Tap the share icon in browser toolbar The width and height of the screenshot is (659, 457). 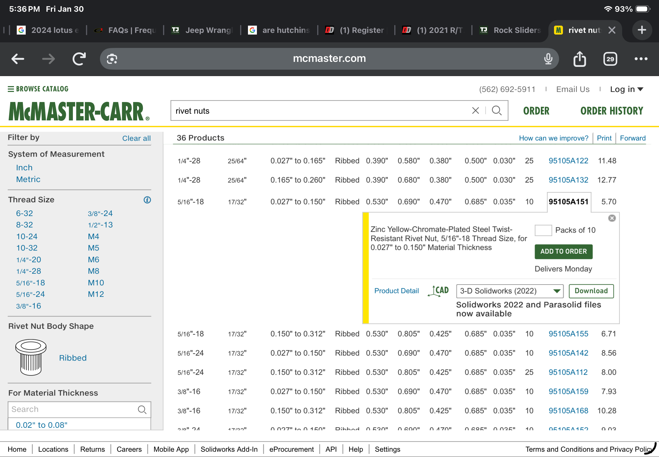coord(579,59)
